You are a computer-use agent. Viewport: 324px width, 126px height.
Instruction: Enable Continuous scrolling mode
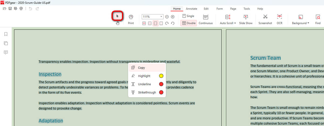[206, 20]
